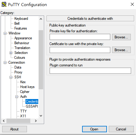Image resolution: width=136 pixels, height=135 pixels.
Task: Select the Window category
Action: pyautogui.click(x=14, y=33)
